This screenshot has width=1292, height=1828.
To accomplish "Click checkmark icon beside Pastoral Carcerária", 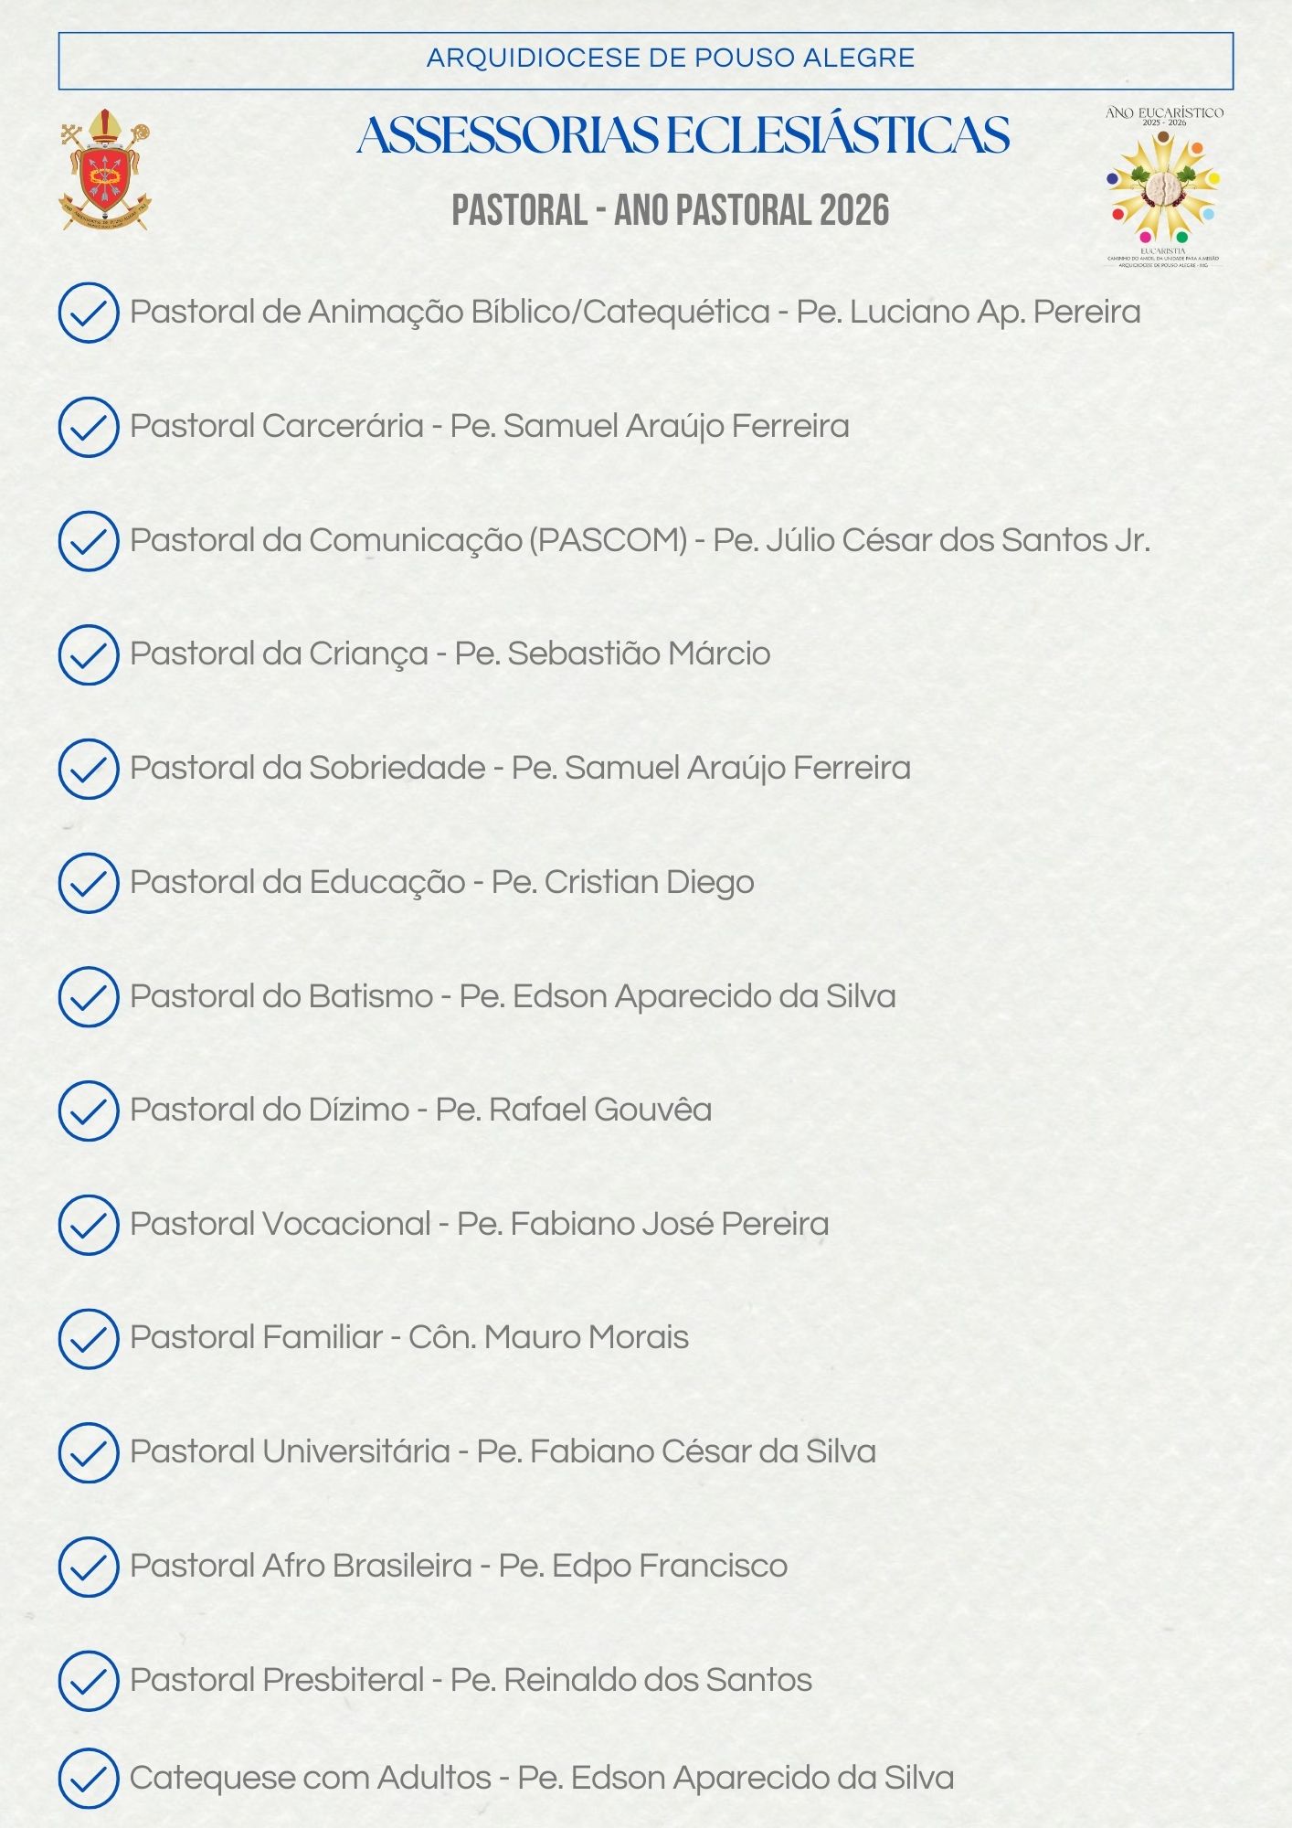I will click(89, 427).
